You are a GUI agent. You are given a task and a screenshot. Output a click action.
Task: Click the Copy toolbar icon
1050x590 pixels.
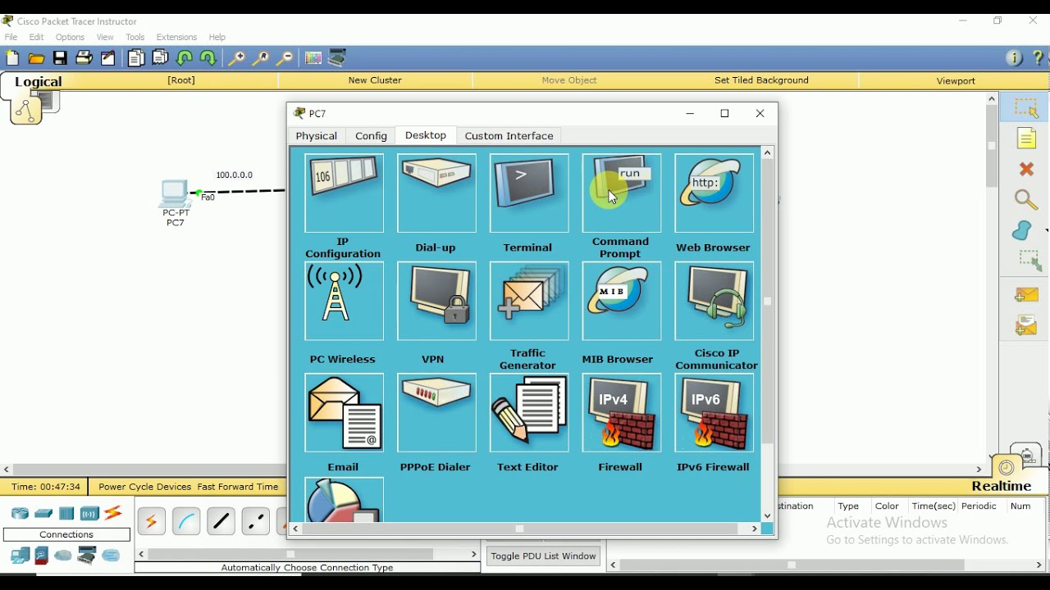pos(136,58)
